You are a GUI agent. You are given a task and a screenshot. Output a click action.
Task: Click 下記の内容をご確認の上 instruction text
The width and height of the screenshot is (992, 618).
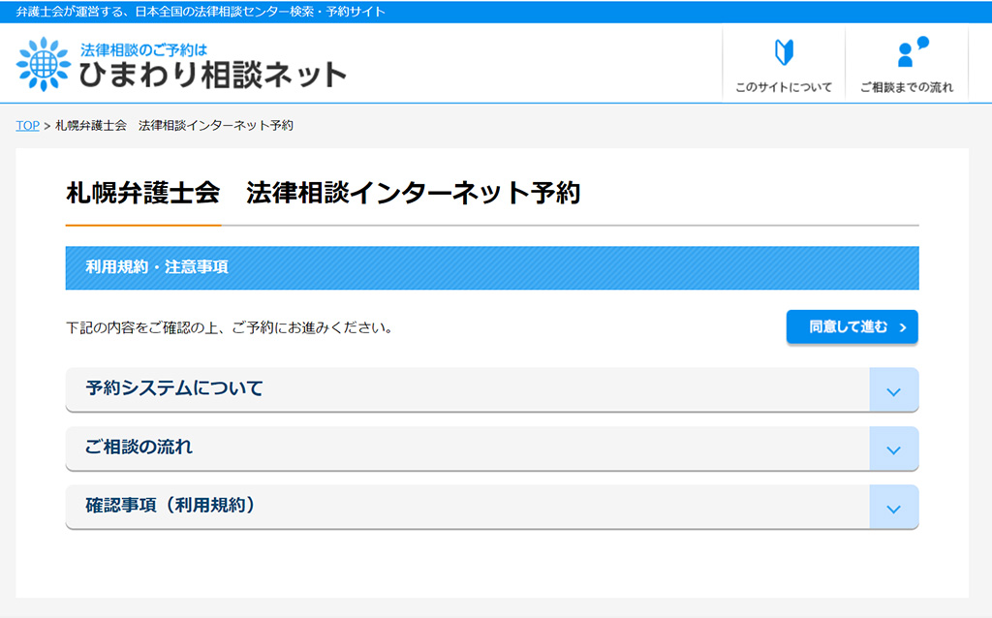[229, 327]
